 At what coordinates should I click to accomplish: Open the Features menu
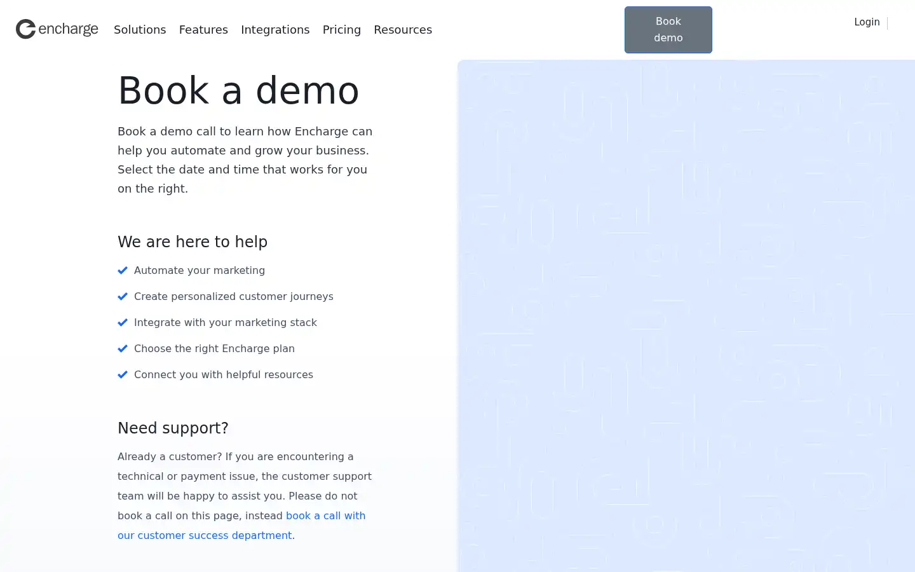pos(203,30)
